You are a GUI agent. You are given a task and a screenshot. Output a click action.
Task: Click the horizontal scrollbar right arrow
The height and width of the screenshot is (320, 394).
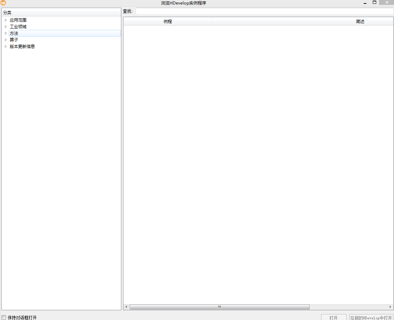[x=390, y=307]
